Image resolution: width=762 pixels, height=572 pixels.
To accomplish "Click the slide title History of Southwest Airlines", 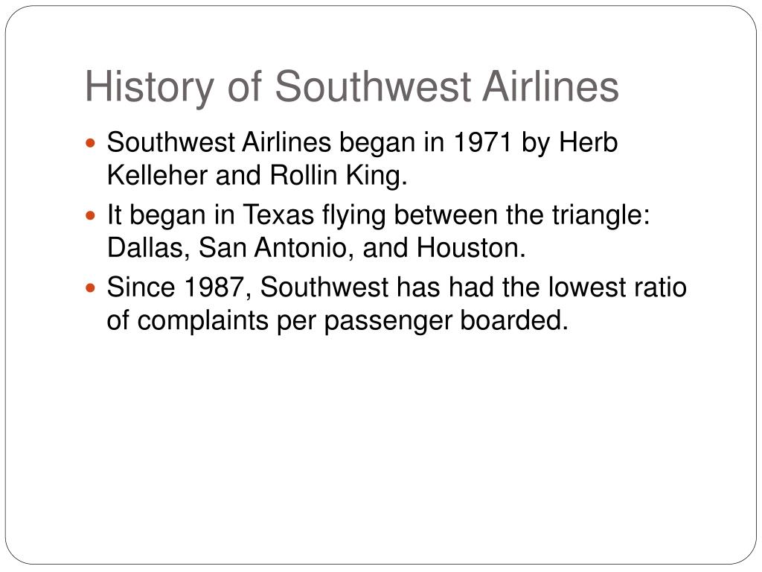I will (x=352, y=87).
